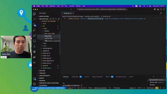Expand the .mvn folder
Viewport: 167px width, 94px height.
[49, 24]
